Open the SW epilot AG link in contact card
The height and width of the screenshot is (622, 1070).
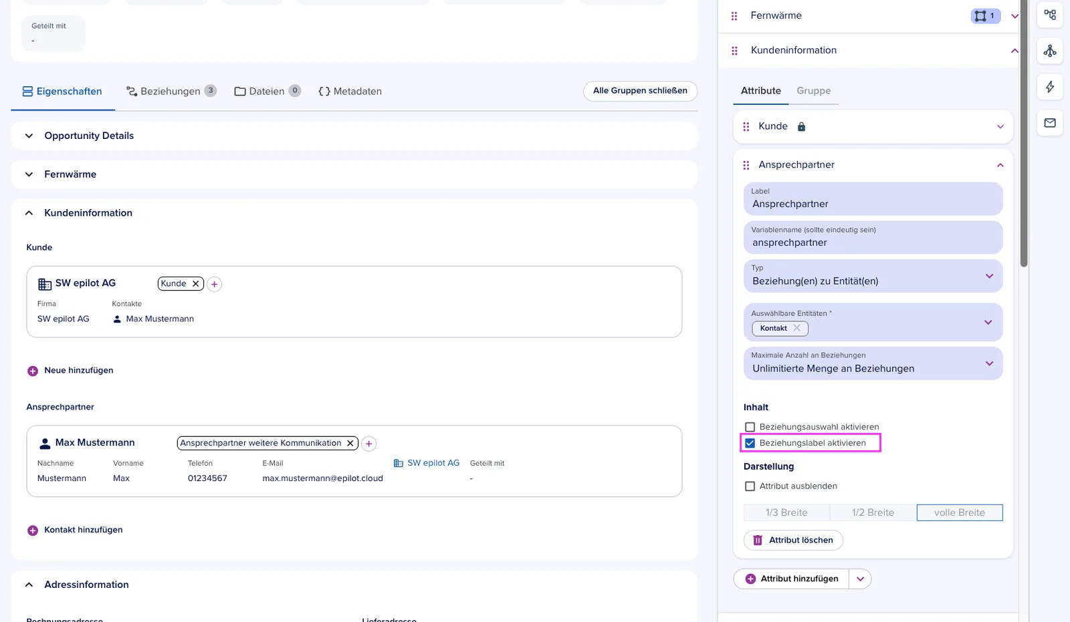[426, 463]
